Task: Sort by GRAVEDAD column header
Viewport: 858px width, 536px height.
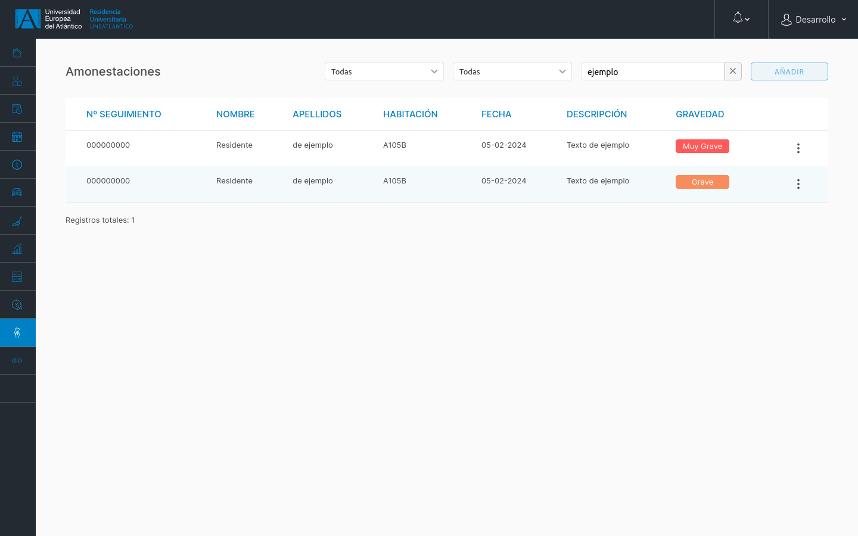Action: tap(700, 114)
